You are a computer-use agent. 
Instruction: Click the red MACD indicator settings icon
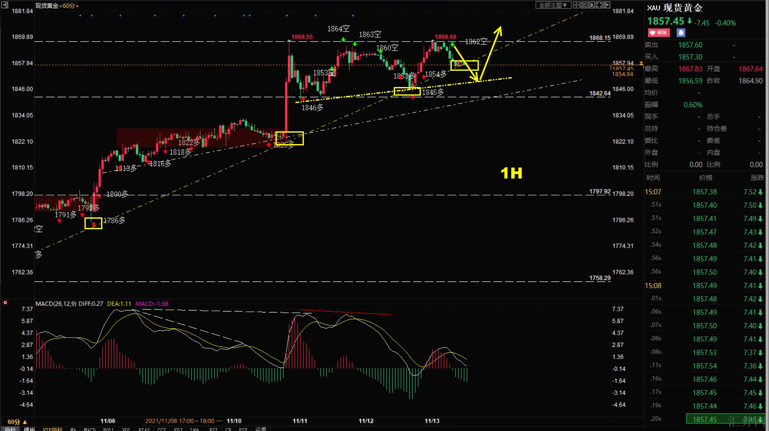point(5,302)
